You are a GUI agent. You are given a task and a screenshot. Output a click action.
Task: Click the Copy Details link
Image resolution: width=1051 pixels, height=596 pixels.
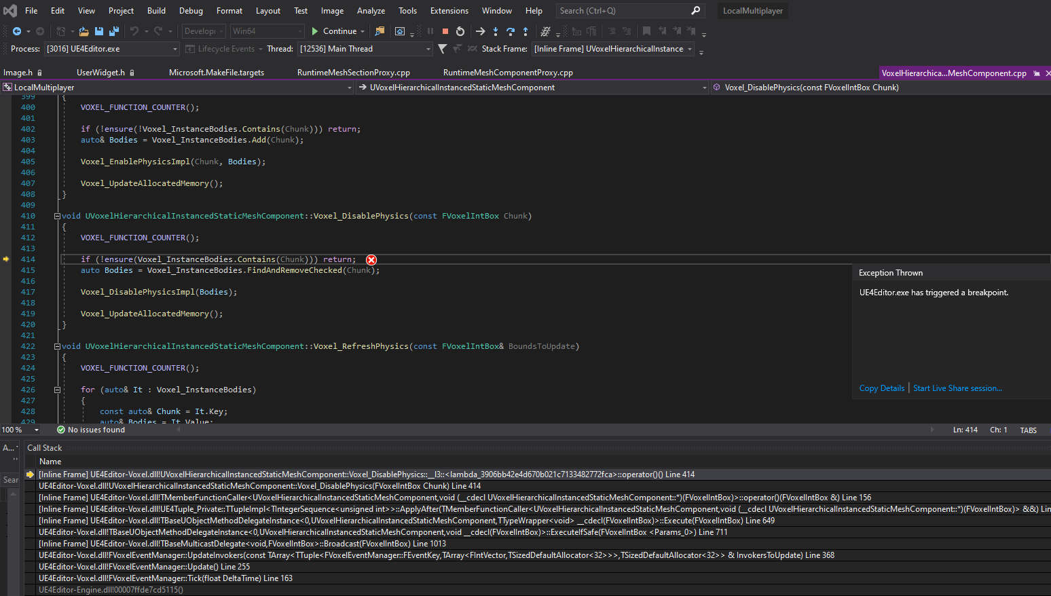[x=881, y=388]
